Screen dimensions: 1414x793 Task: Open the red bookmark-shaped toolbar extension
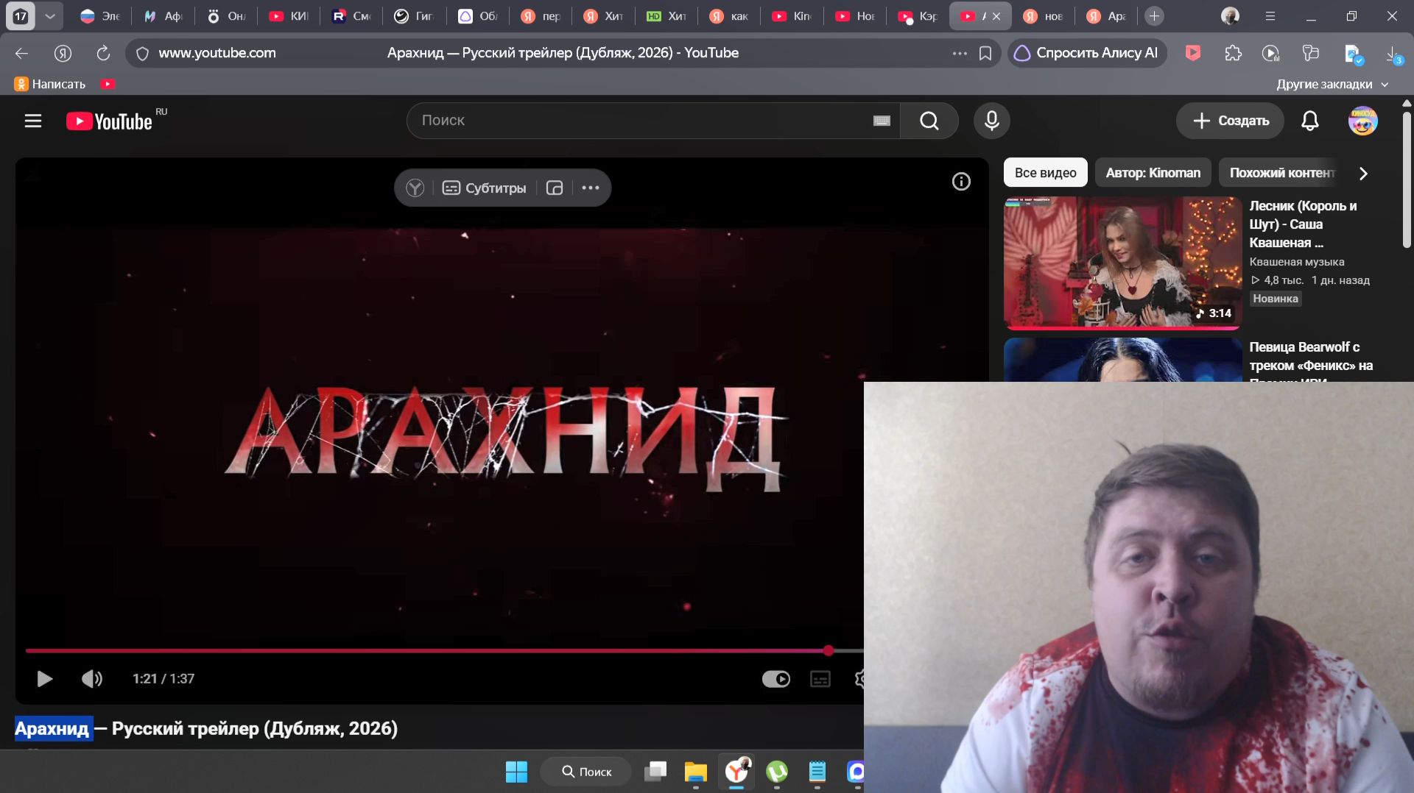pyautogui.click(x=1193, y=53)
